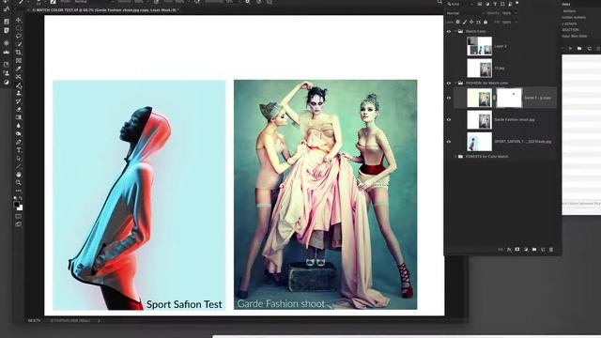This screenshot has width=601, height=338.
Task: Open the layer Opacity slider arrow
Action: point(516,13)
